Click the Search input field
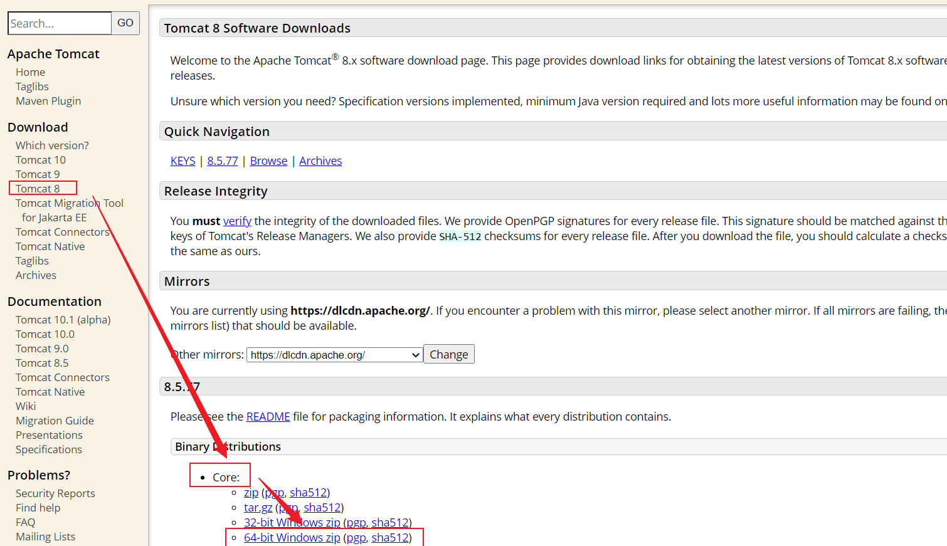 click(x=60, y=23)
